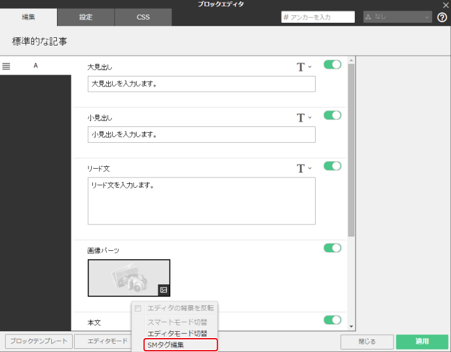Expand 小見出し T format dropdown arrow
This screenshot has height=352, width=451.
click(x=310, y=118)
